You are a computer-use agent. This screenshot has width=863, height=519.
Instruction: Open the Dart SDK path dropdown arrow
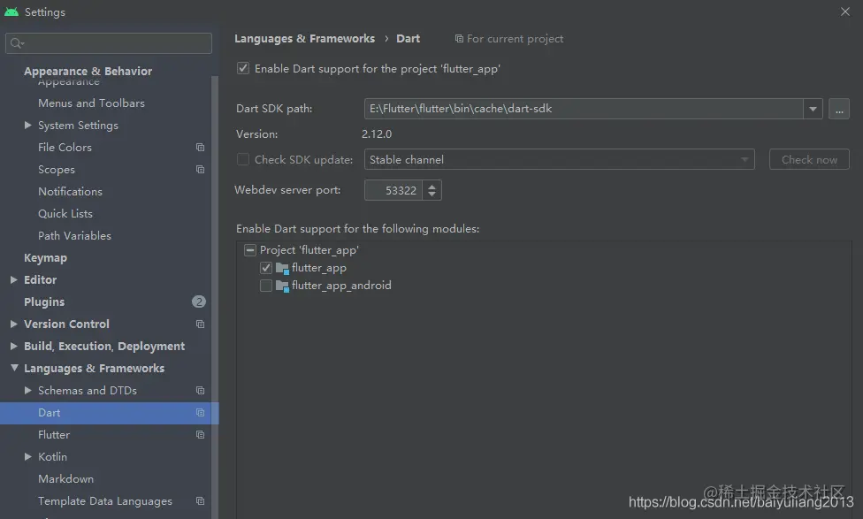click(x=813, y=109)
